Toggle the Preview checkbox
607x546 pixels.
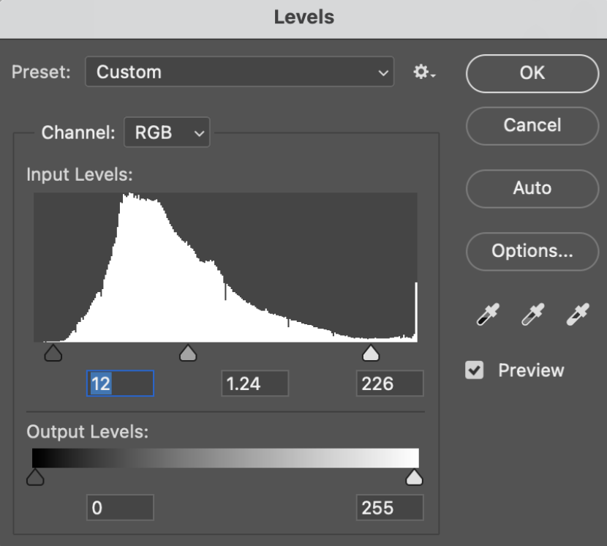(474, 370)
